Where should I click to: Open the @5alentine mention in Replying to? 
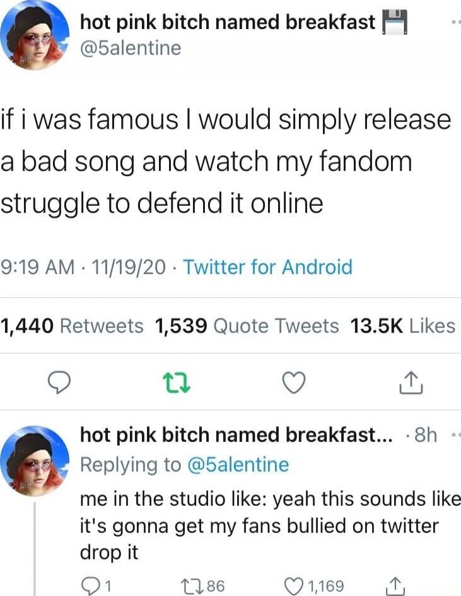click(238, 465)
